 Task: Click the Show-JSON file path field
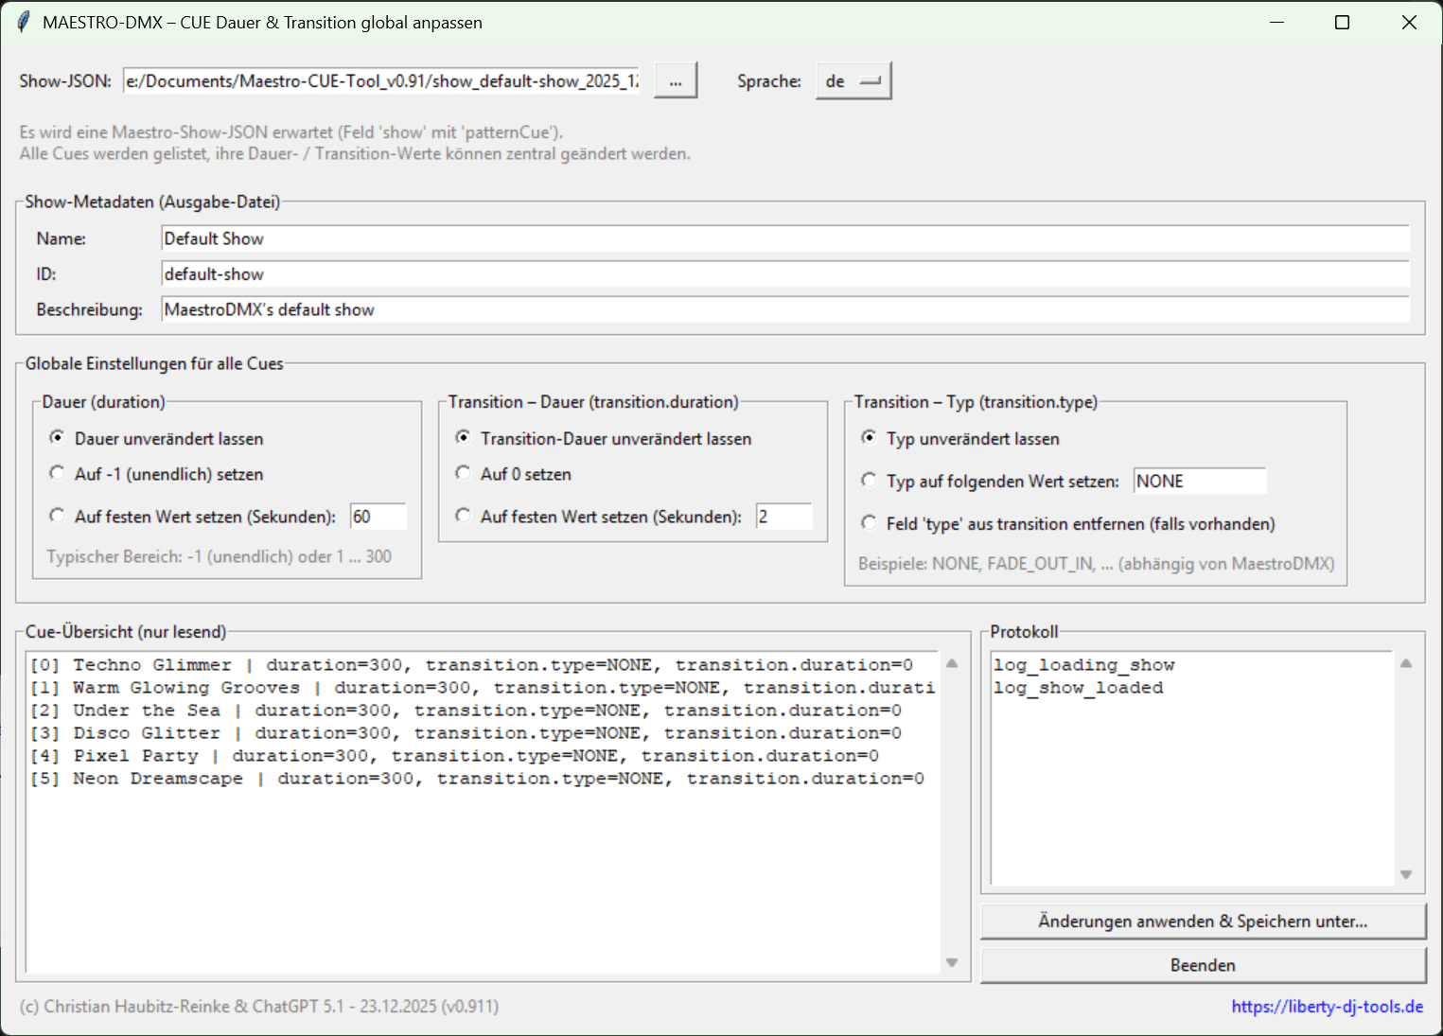click(x=381, y=81)
